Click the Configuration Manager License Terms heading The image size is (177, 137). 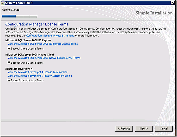[37, 24]
